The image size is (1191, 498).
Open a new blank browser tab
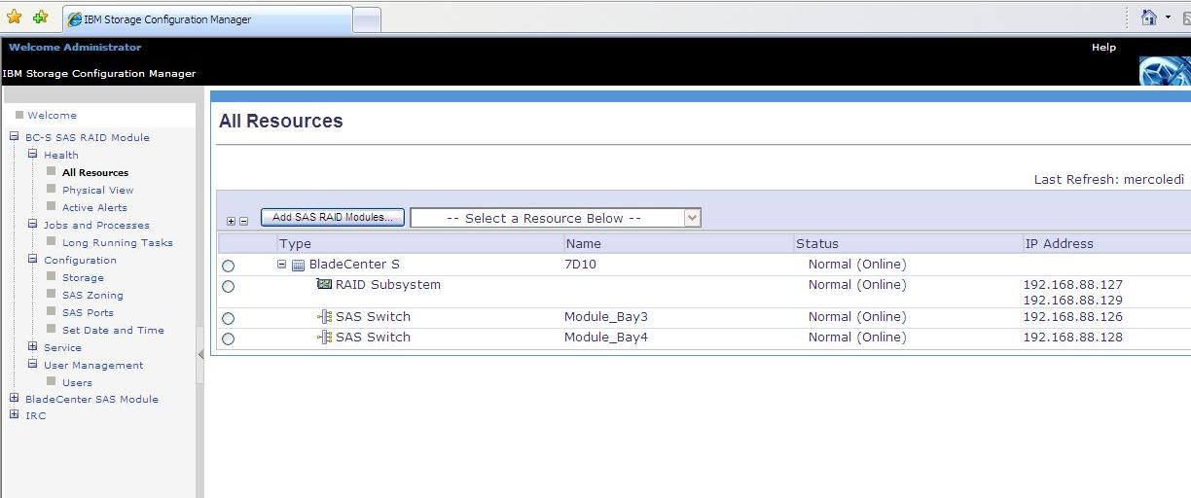pos(367,19)
